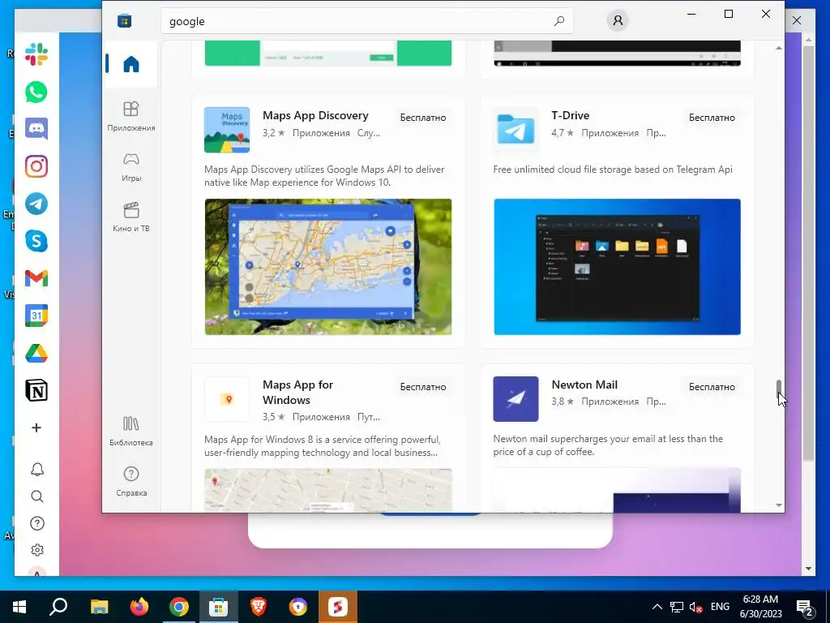This screenshot has width=830, height=623.
Task: Open Gmail icon in the sidebar
Action: (36, 278)
